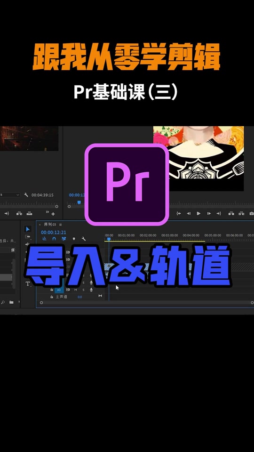Click the 01:00:00 mark on the timeline ruler
Viewport: 254px width, 452px height.
(x=126, y=235)
